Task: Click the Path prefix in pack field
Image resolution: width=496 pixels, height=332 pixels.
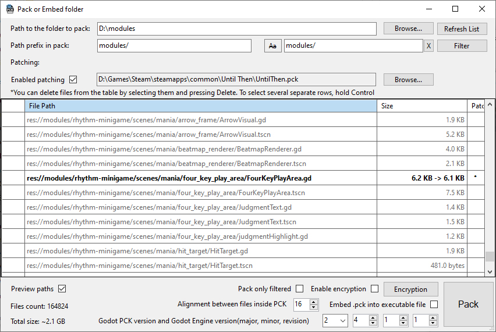Action: point(174,45)
